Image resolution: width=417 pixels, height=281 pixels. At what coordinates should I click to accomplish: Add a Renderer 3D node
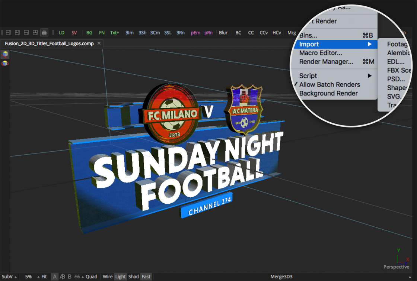coord(180,33)
